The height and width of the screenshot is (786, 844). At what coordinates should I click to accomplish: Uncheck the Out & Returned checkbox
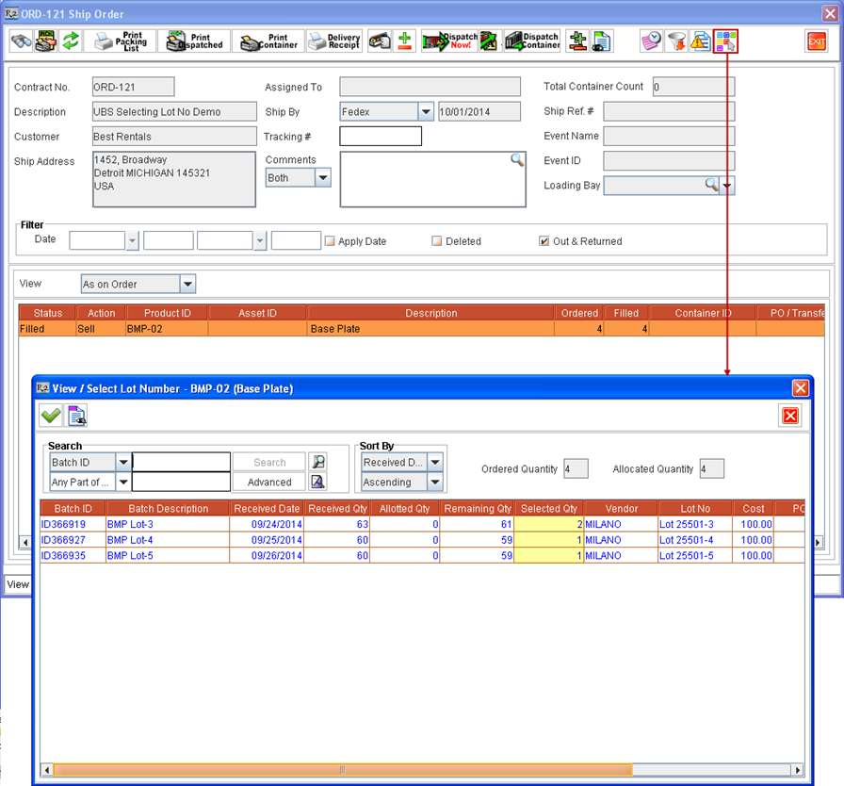tap(544, 241)
